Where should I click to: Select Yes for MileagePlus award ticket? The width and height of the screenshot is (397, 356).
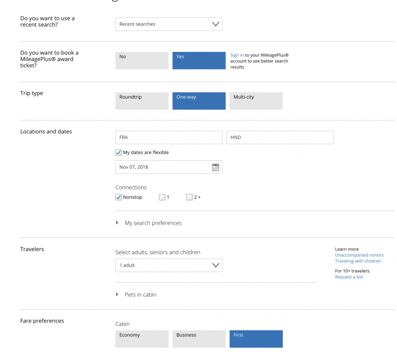pyautogui.click(x=199, y=61)
